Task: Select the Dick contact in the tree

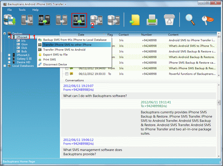Action: 24,48
